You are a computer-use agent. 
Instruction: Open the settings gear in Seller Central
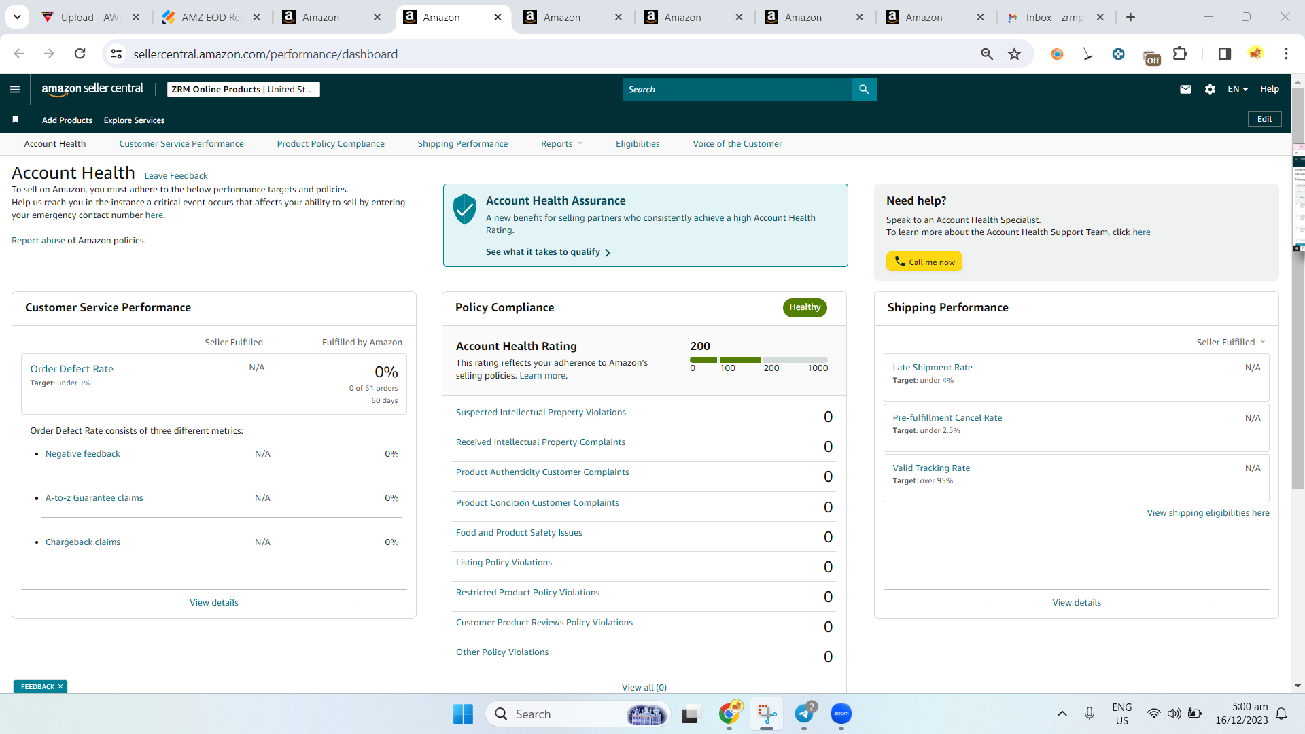pos(1210,89)
